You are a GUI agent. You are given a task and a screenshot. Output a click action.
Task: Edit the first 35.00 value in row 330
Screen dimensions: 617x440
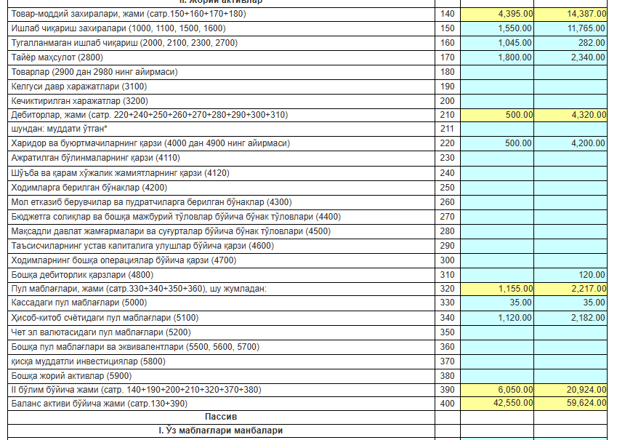tap(497, 303)
